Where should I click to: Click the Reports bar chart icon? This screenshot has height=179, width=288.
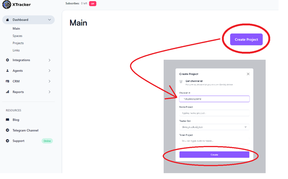point(8,92)
